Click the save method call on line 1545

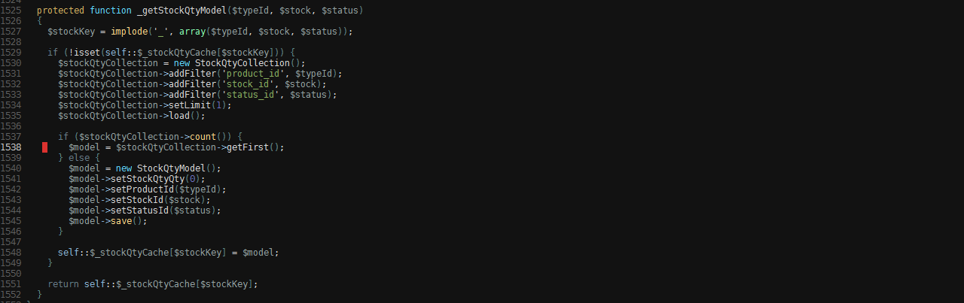[120, 221]
